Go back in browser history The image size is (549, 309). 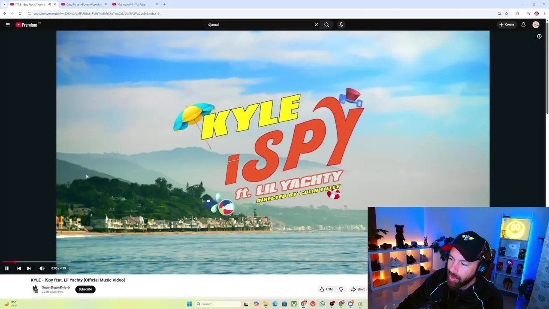point(5,13)
